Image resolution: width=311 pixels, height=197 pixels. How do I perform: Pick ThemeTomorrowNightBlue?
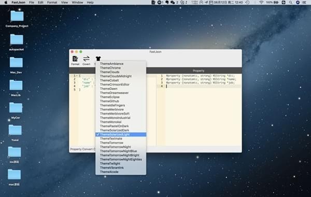click(121, 151)
